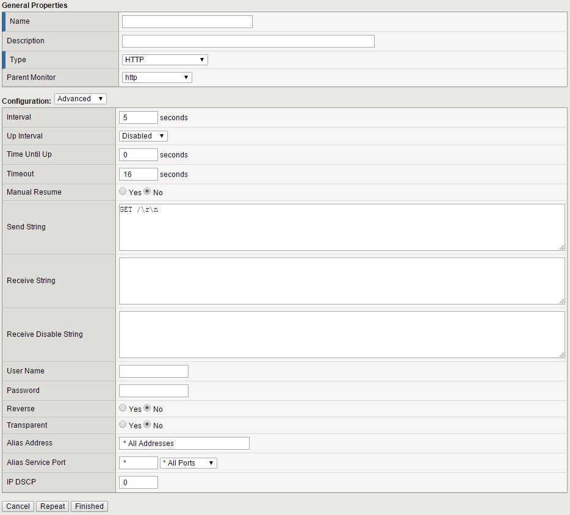The height and width of the screenshot is (515, 570).
Task: Click the Finished button
Action: (89, 506)
